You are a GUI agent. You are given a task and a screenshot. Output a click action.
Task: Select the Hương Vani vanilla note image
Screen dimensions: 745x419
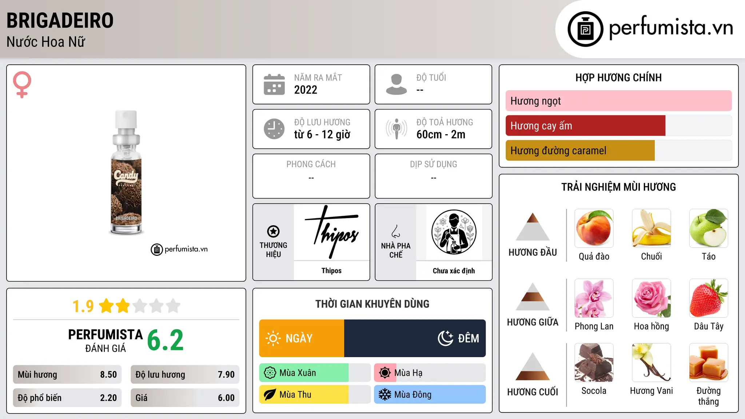pos(652,363)
